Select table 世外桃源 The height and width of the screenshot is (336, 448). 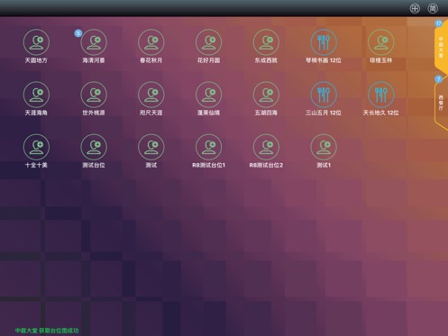point(94,95)
